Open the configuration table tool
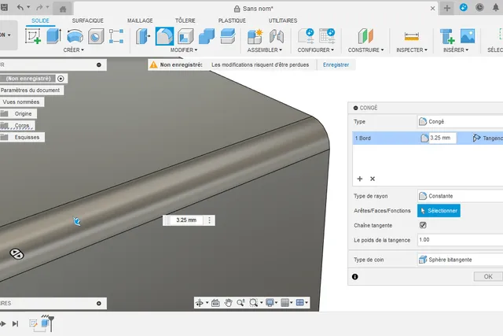503x336 pixels. 327,36
